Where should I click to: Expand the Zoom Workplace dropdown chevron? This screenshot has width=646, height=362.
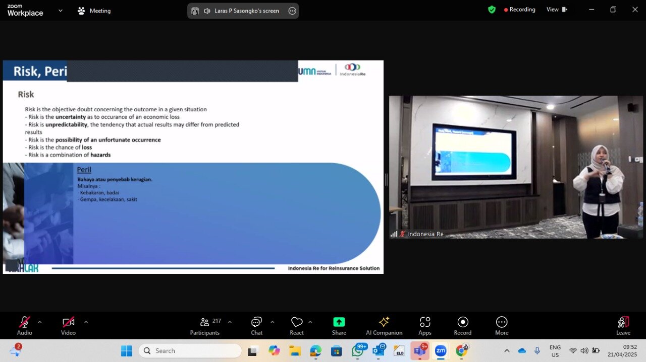click(61, 10)
